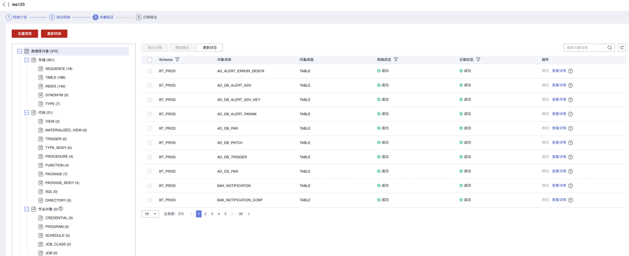Click help icon in AD_ALERT_ERROR_DESCR row
Viewport: 629px width, 256px height.
coord(570,71)
